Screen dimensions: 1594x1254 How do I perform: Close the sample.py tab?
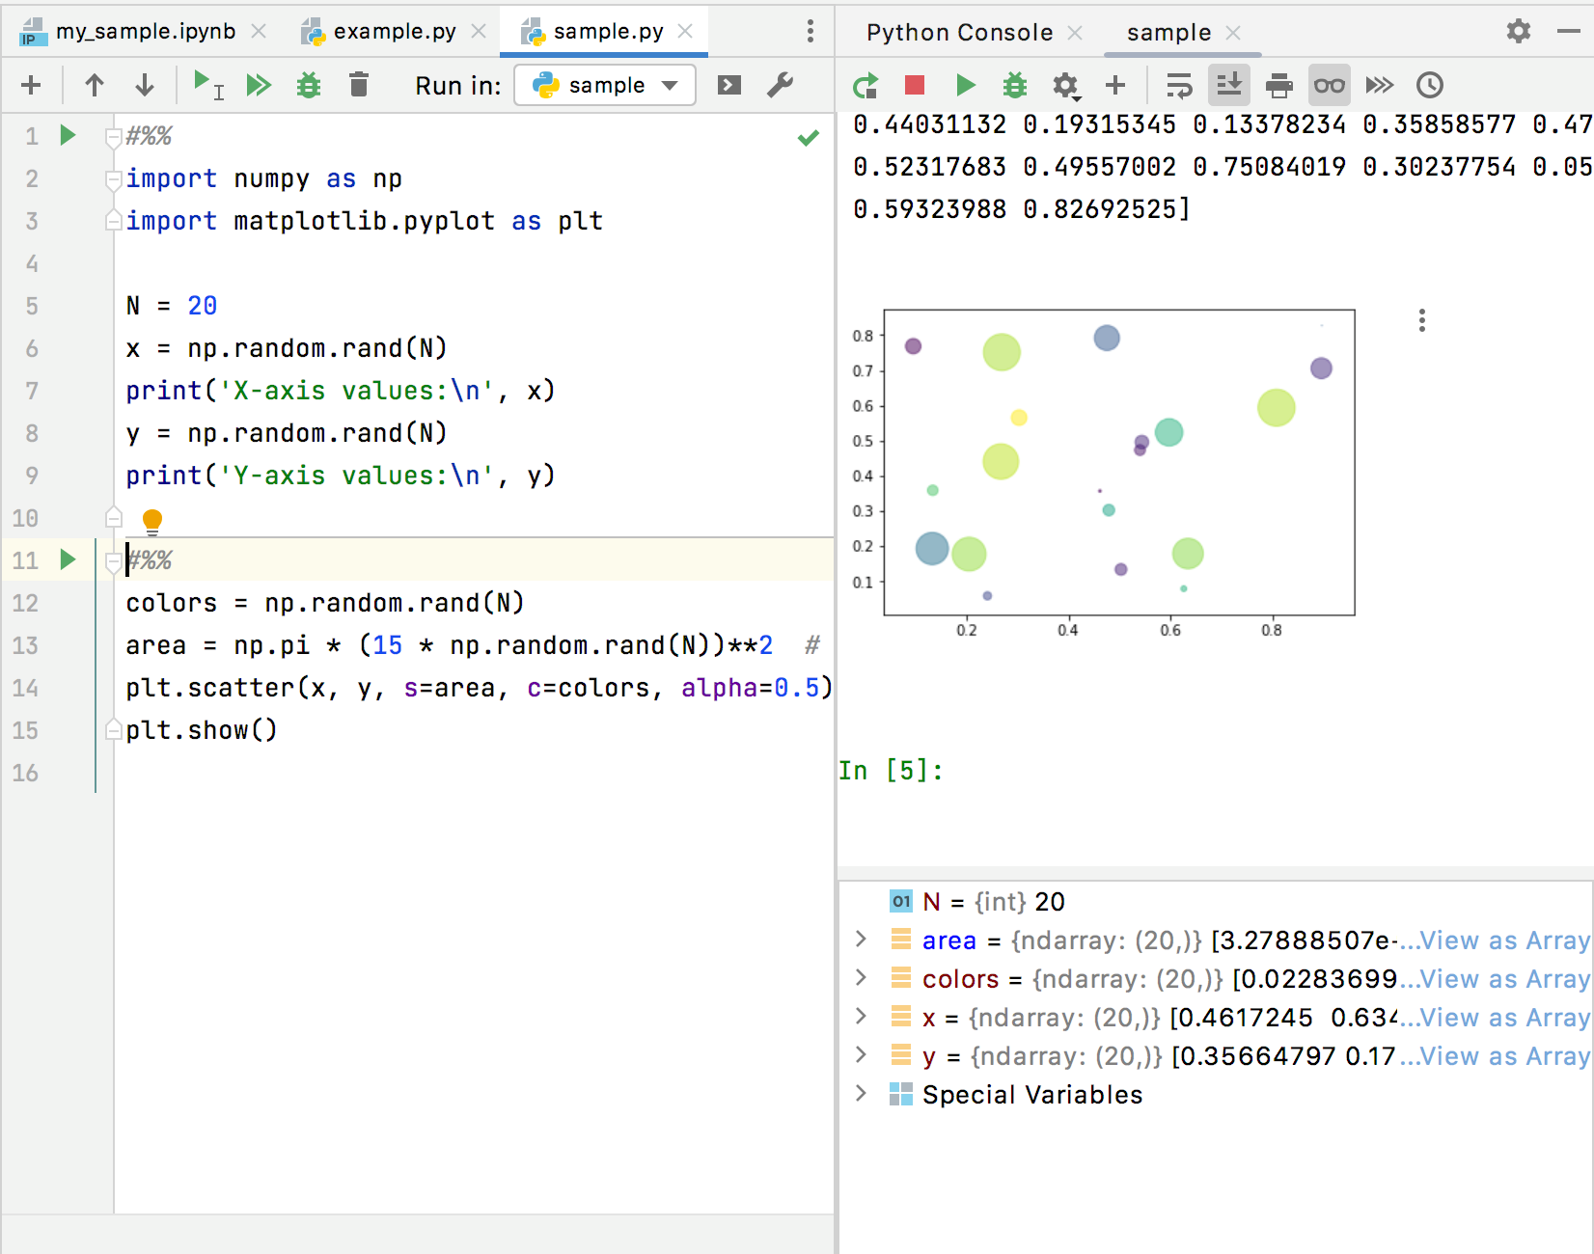(685, 31)
